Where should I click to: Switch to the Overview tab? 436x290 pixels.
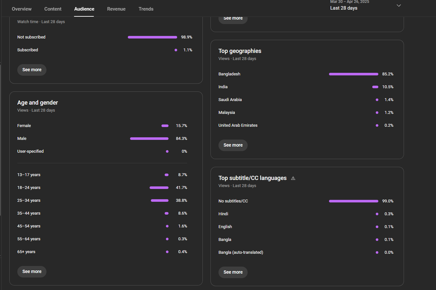(x=22, y=9)
